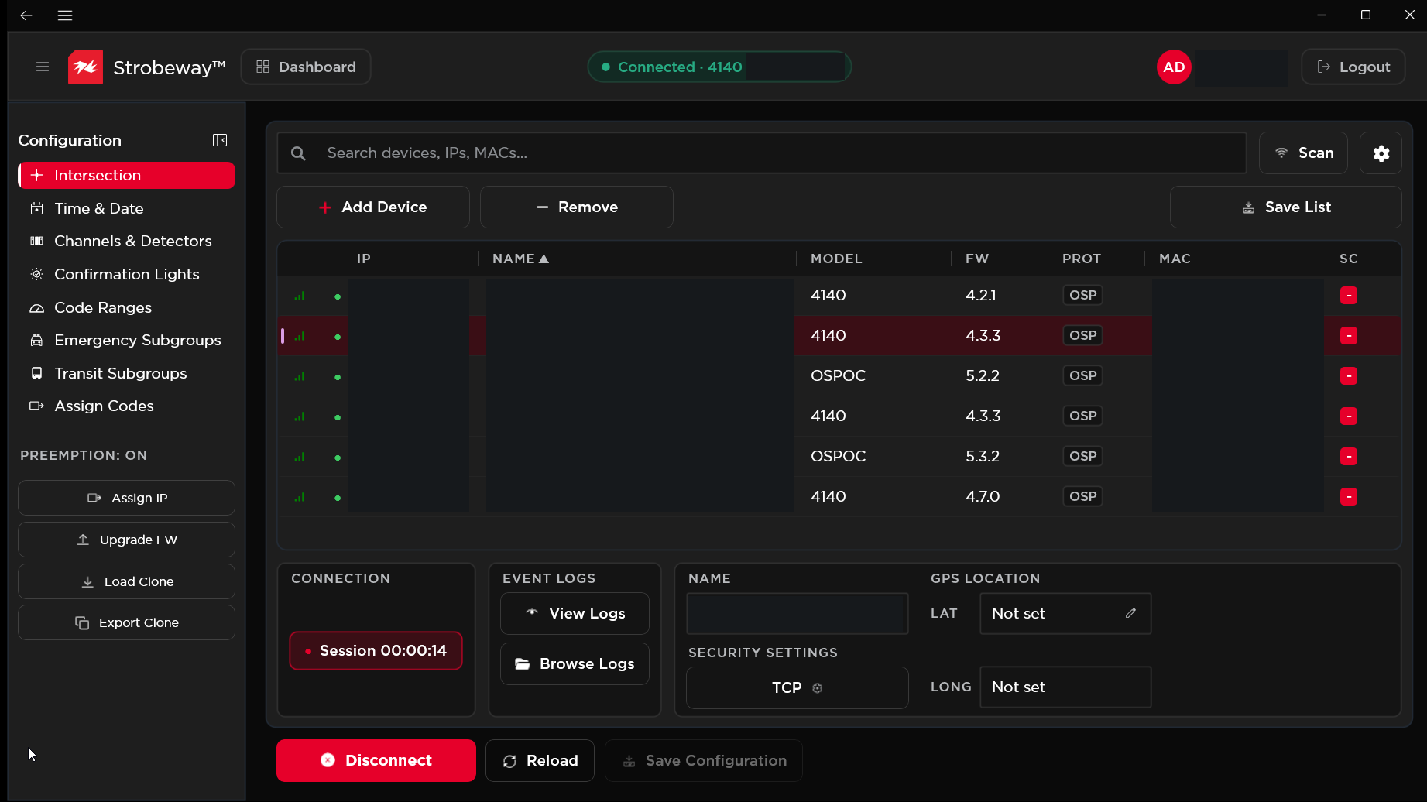The width and height of the screenshot is (1427, 802).
Task: Open the Dashboard view
Action: [x=306, y=67]
